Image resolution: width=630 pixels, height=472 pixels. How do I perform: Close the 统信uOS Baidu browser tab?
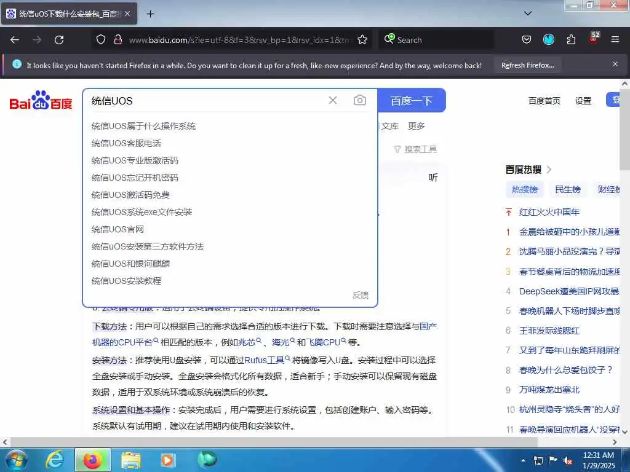(x=127, y=14)
